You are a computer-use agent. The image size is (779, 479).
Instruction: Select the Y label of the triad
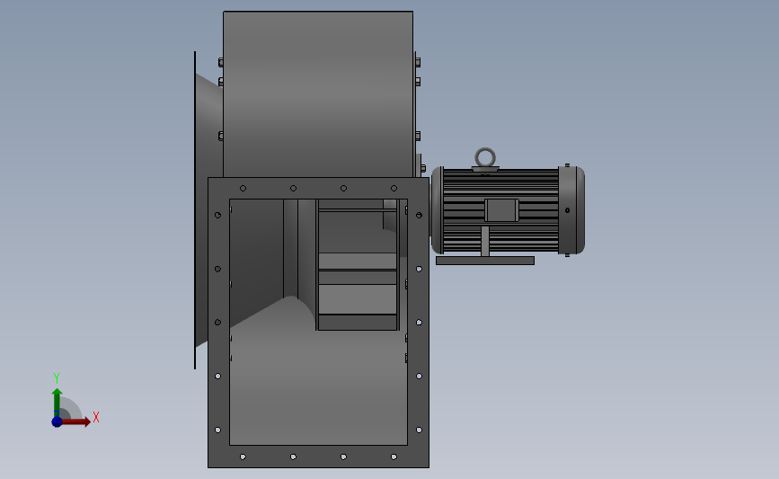click(57, 378)
